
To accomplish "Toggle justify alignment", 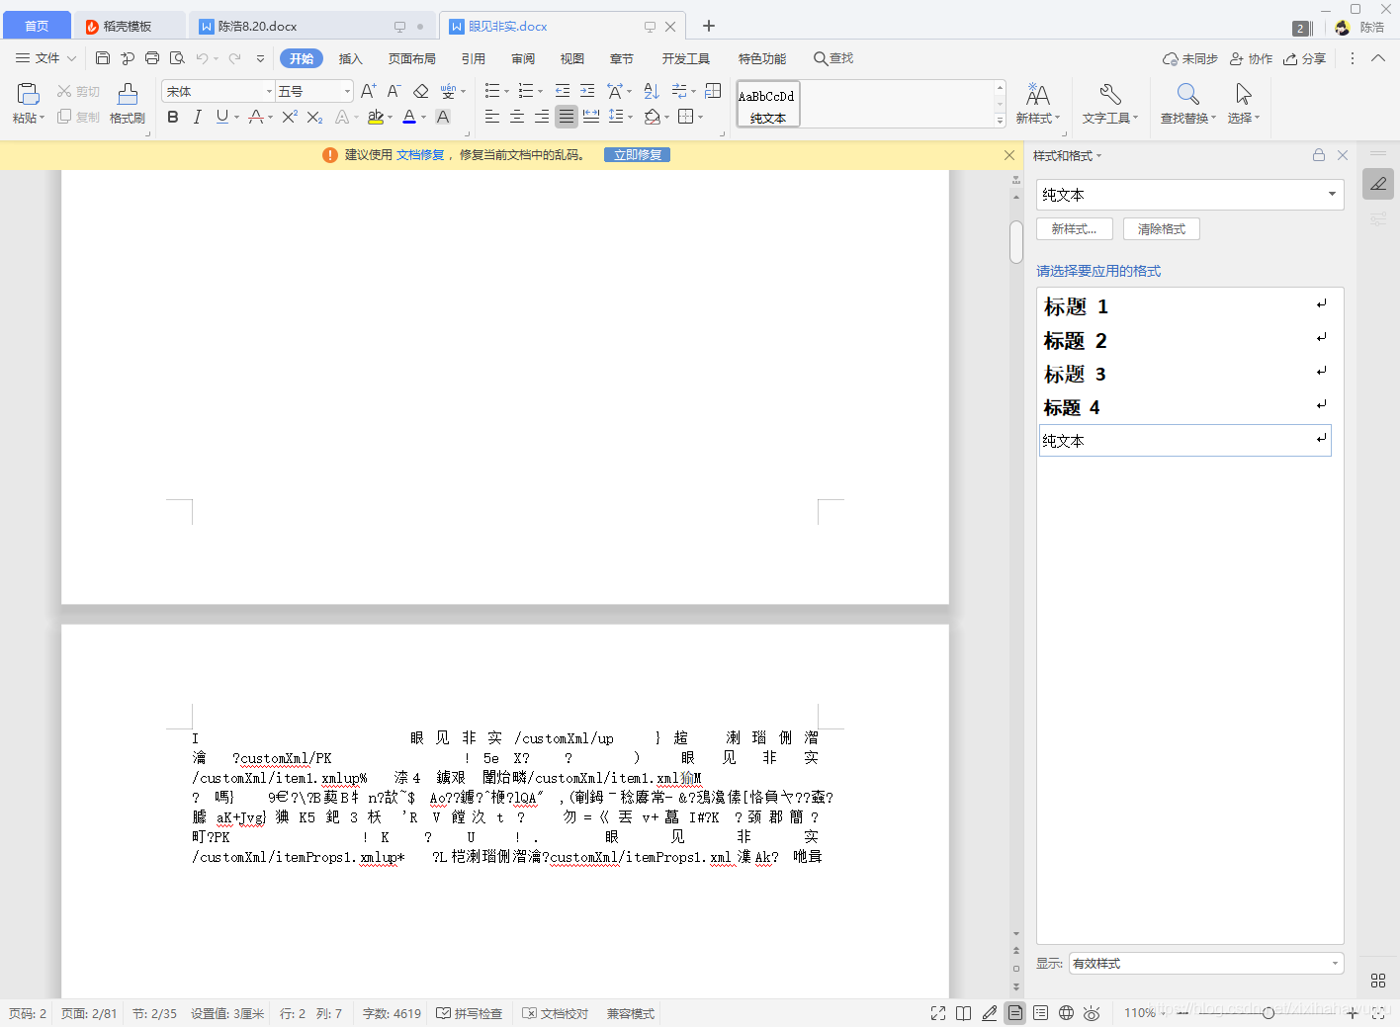I will pyautogui.click(x=567, y=117).
